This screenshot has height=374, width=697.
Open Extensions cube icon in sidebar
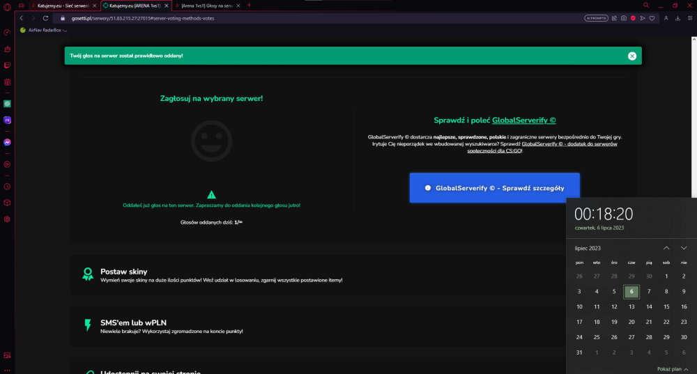7,203
